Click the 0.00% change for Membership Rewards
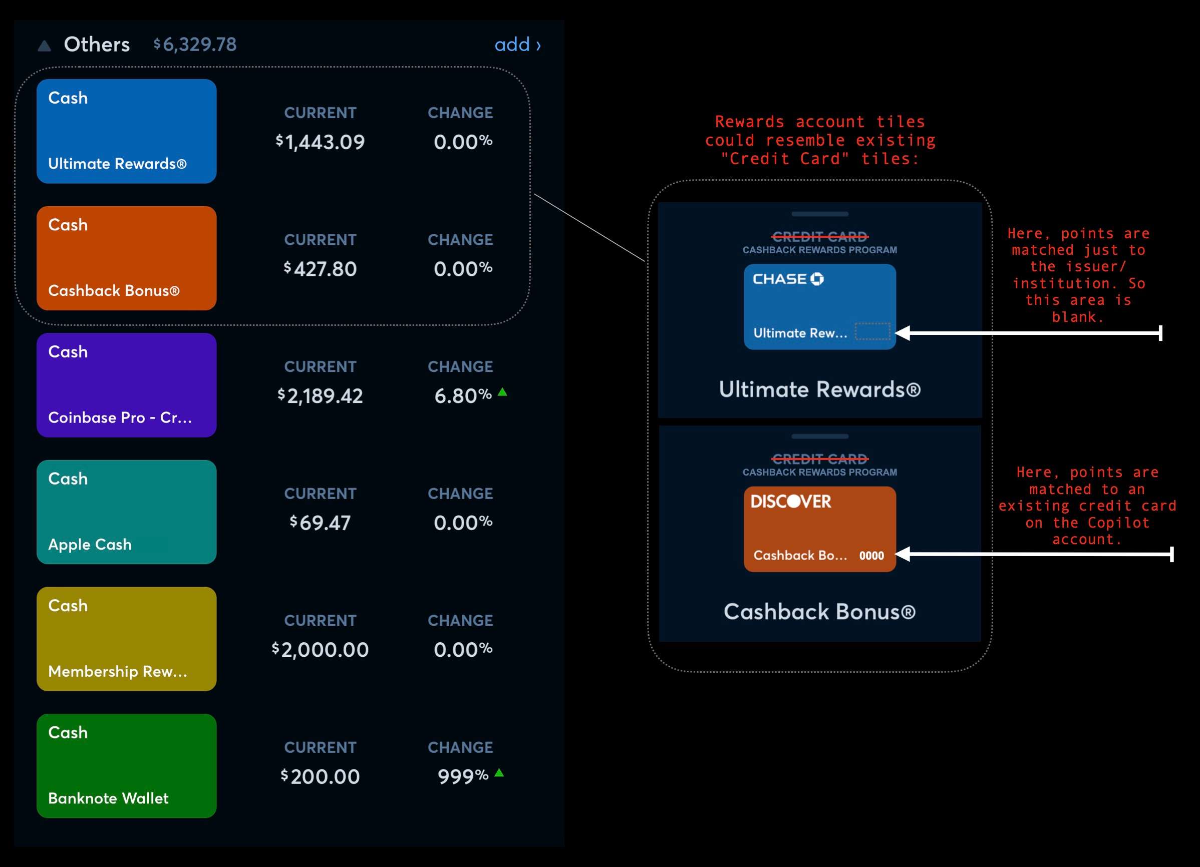 (463, 650)
